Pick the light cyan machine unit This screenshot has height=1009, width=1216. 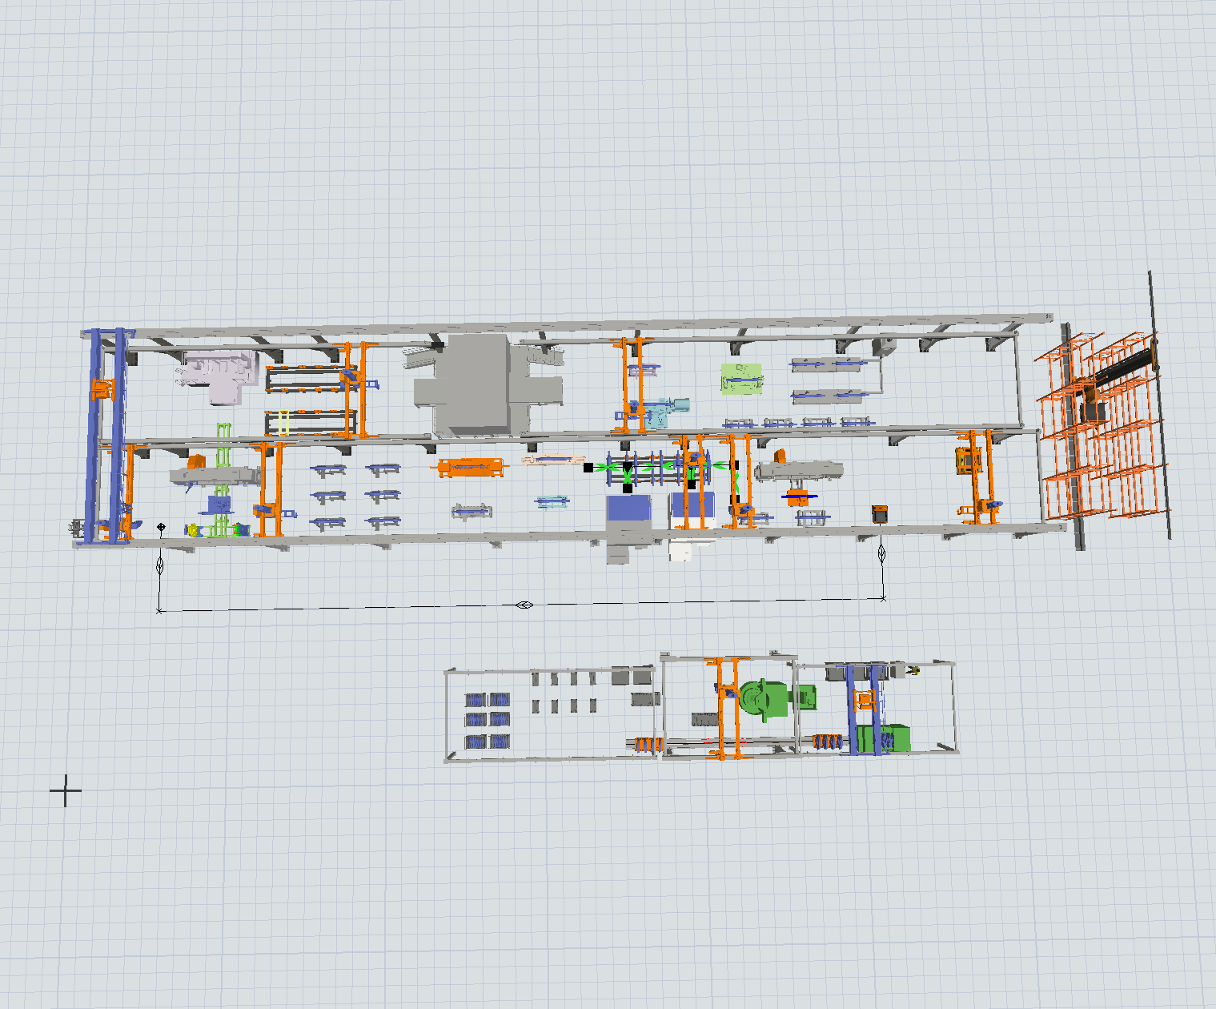coord(666,412)
